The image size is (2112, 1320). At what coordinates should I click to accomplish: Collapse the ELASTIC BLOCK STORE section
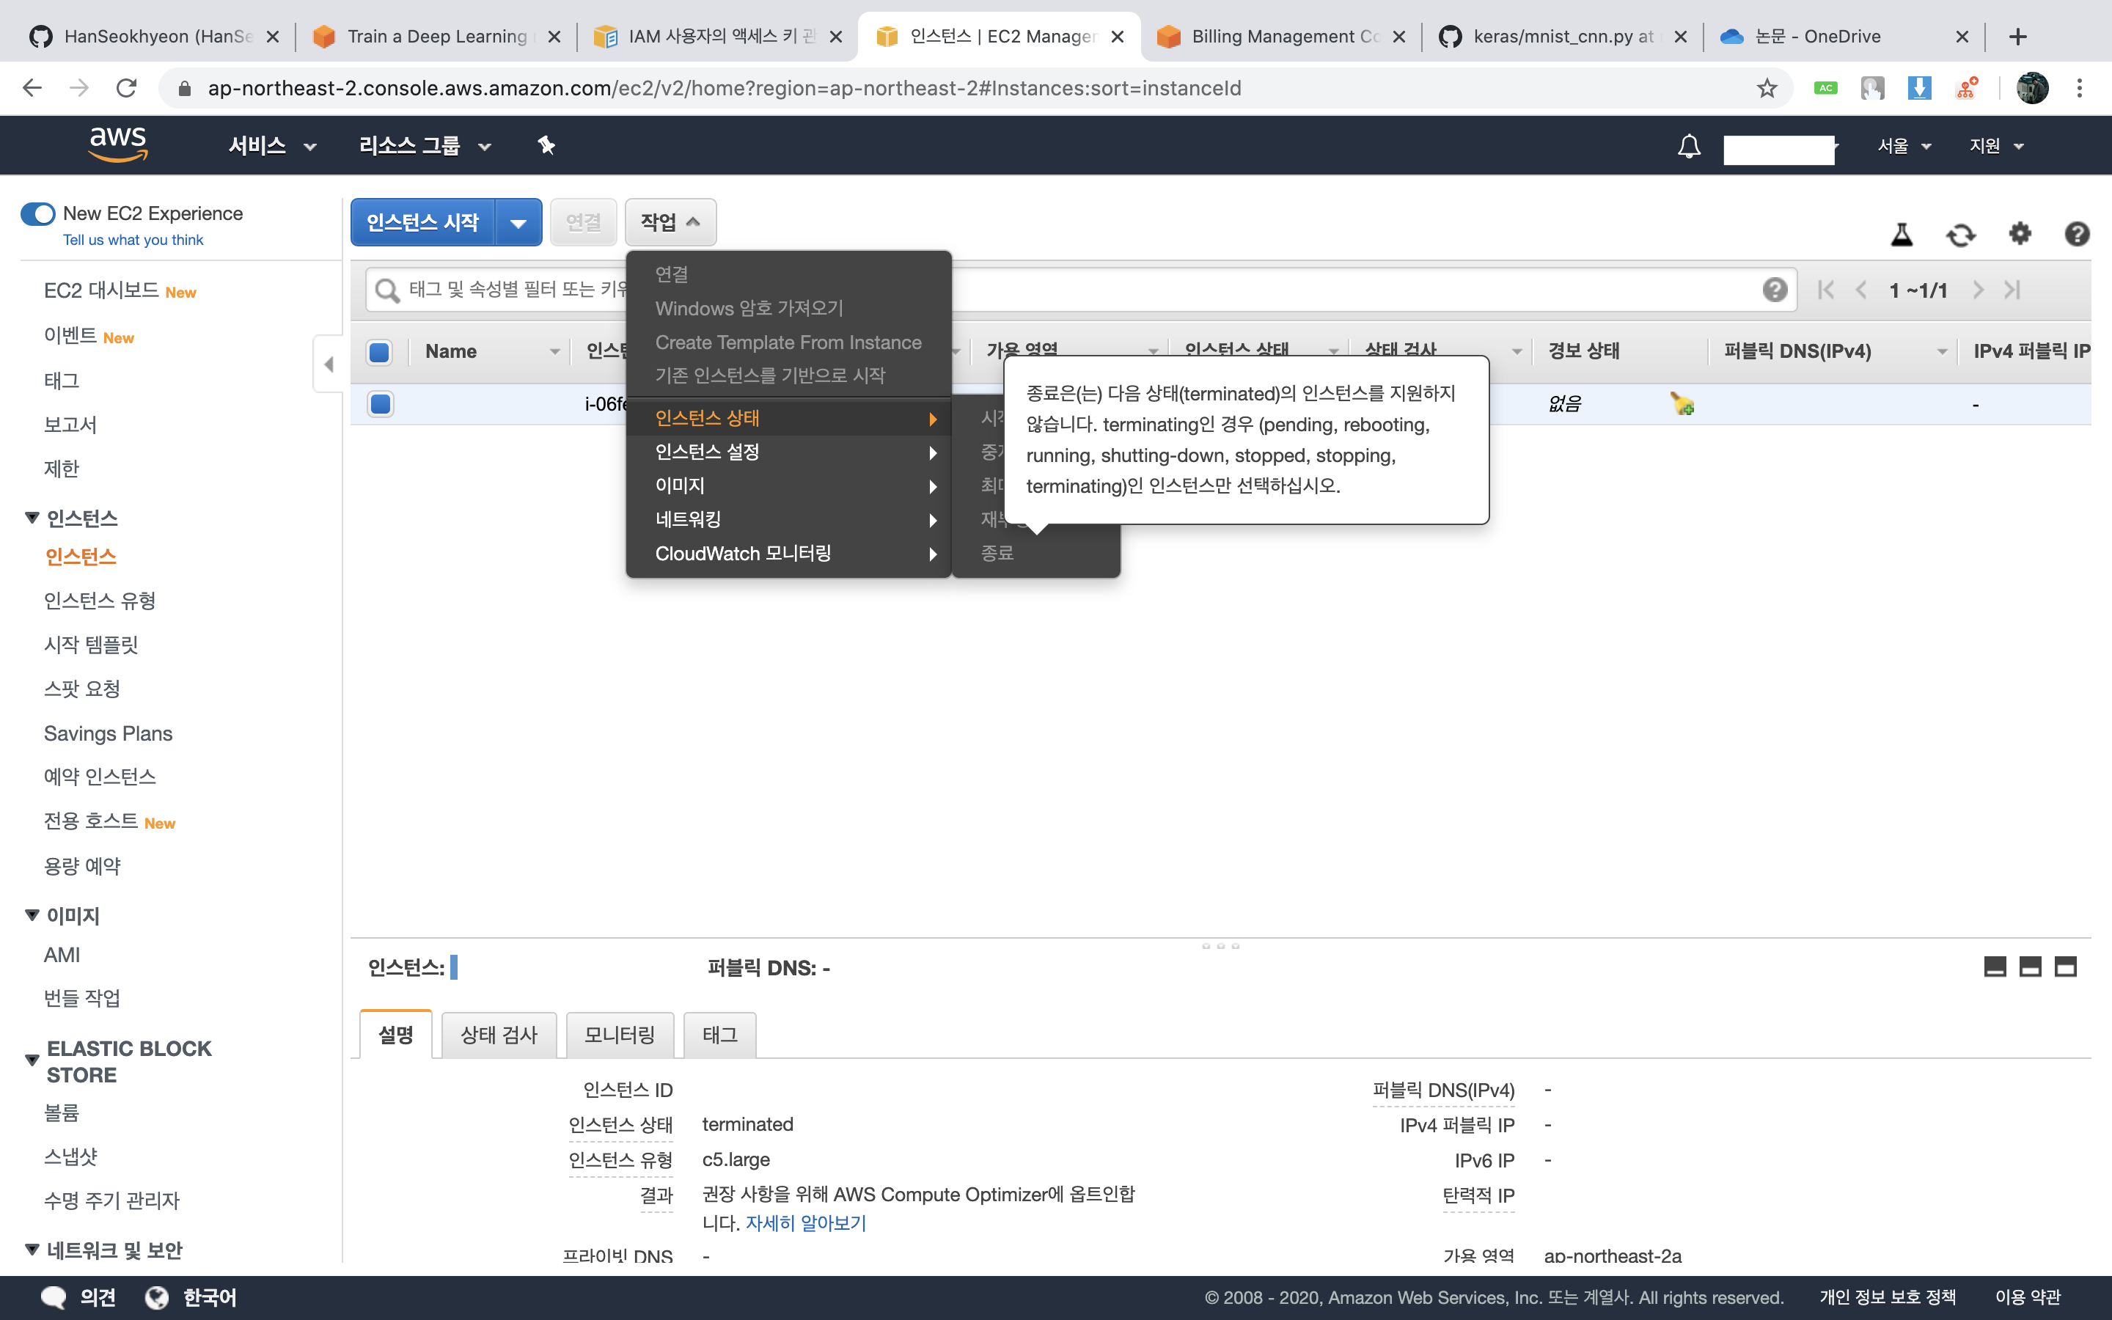(32, 1060)
